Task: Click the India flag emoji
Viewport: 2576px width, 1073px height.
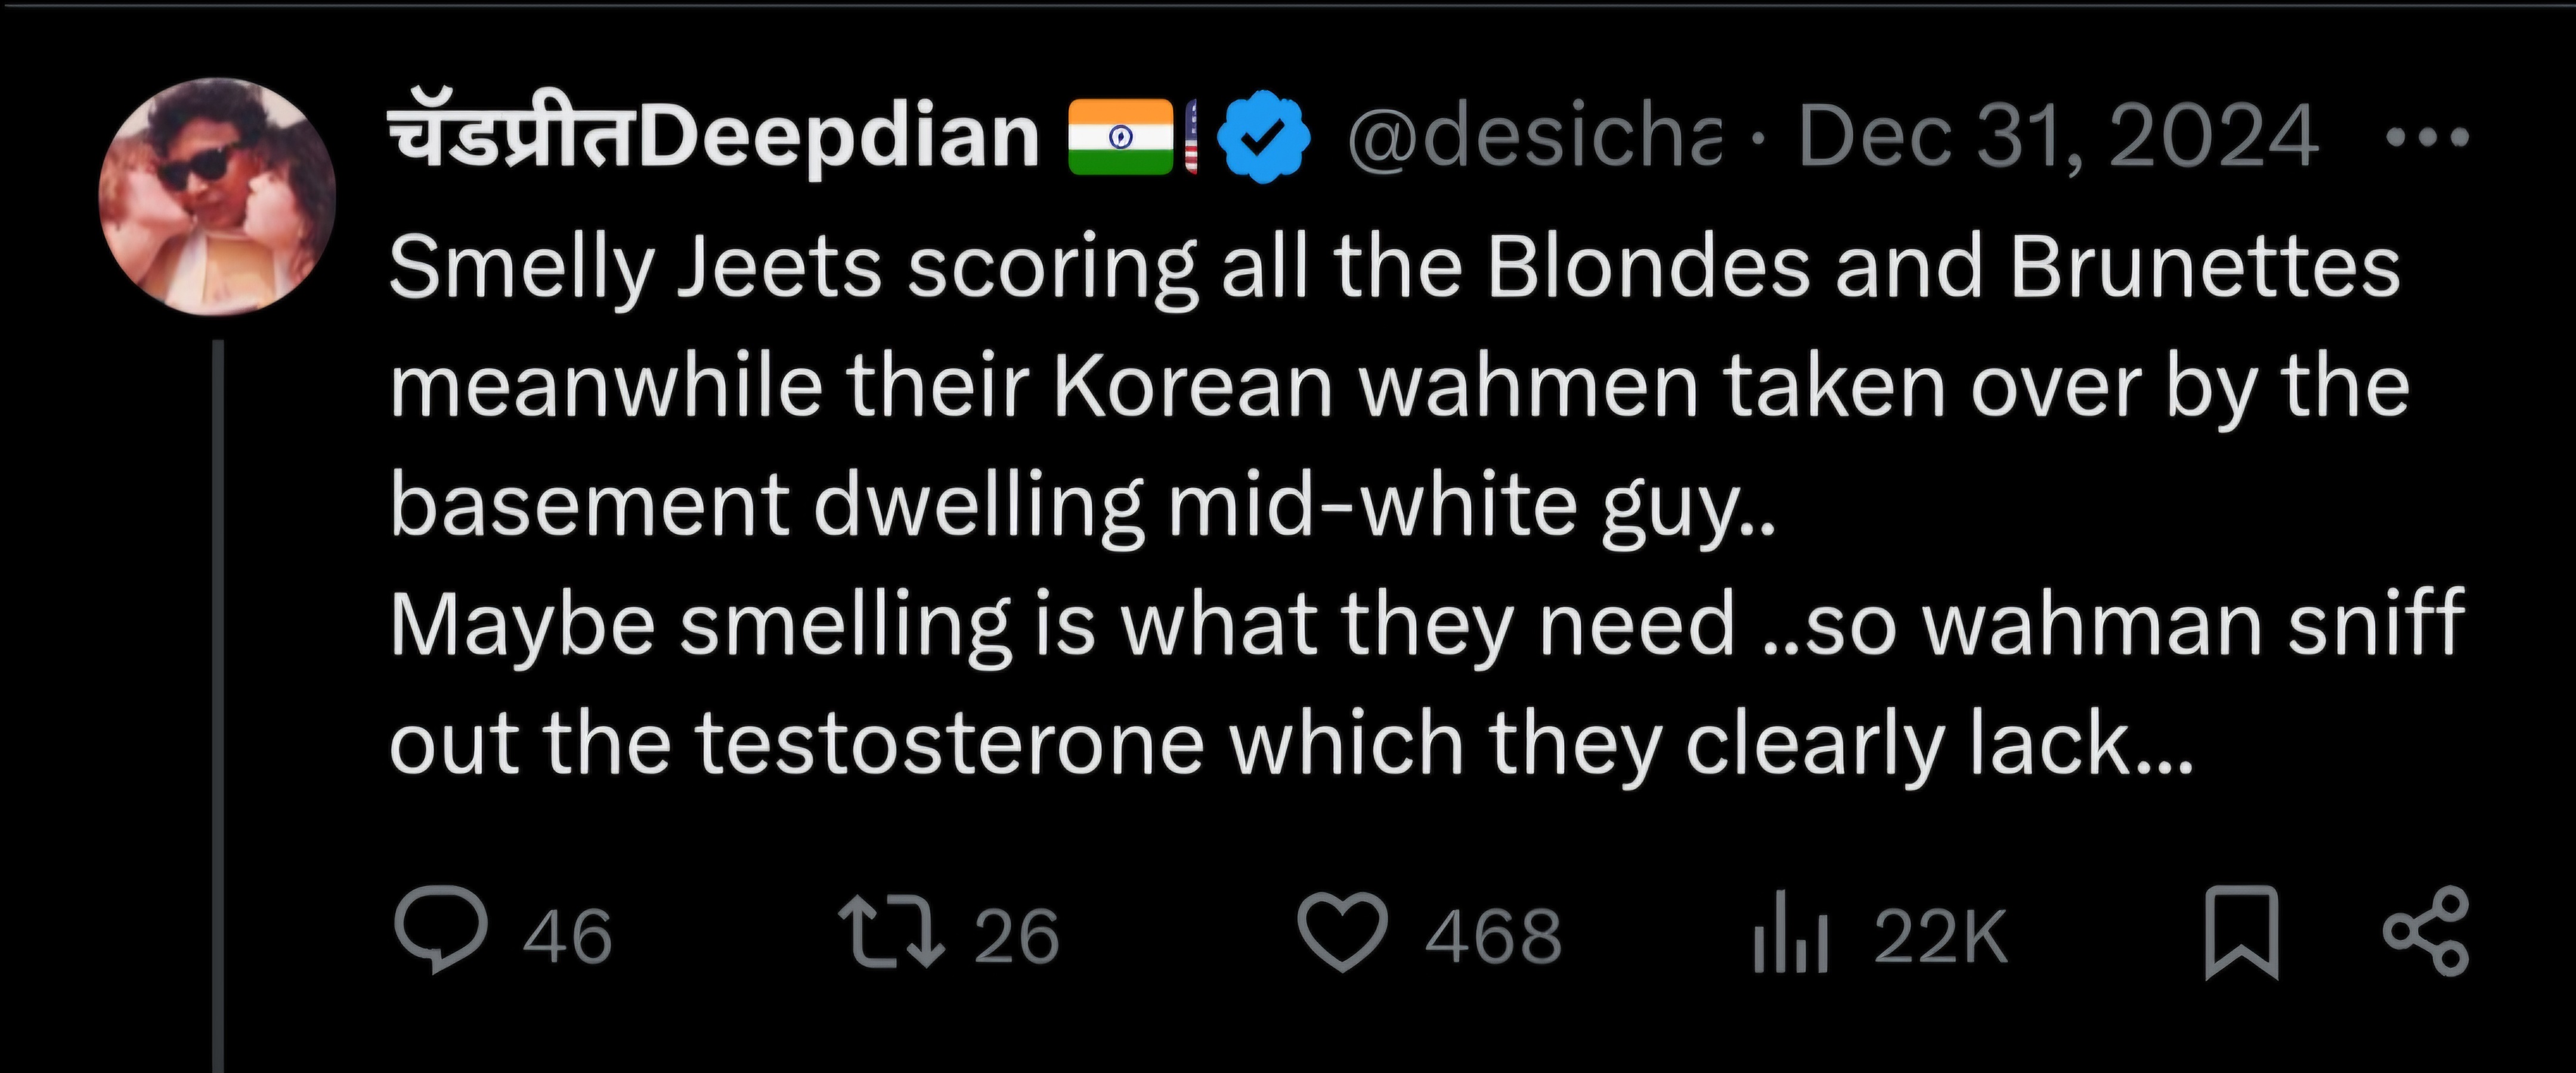Action: click(1120, 137)
